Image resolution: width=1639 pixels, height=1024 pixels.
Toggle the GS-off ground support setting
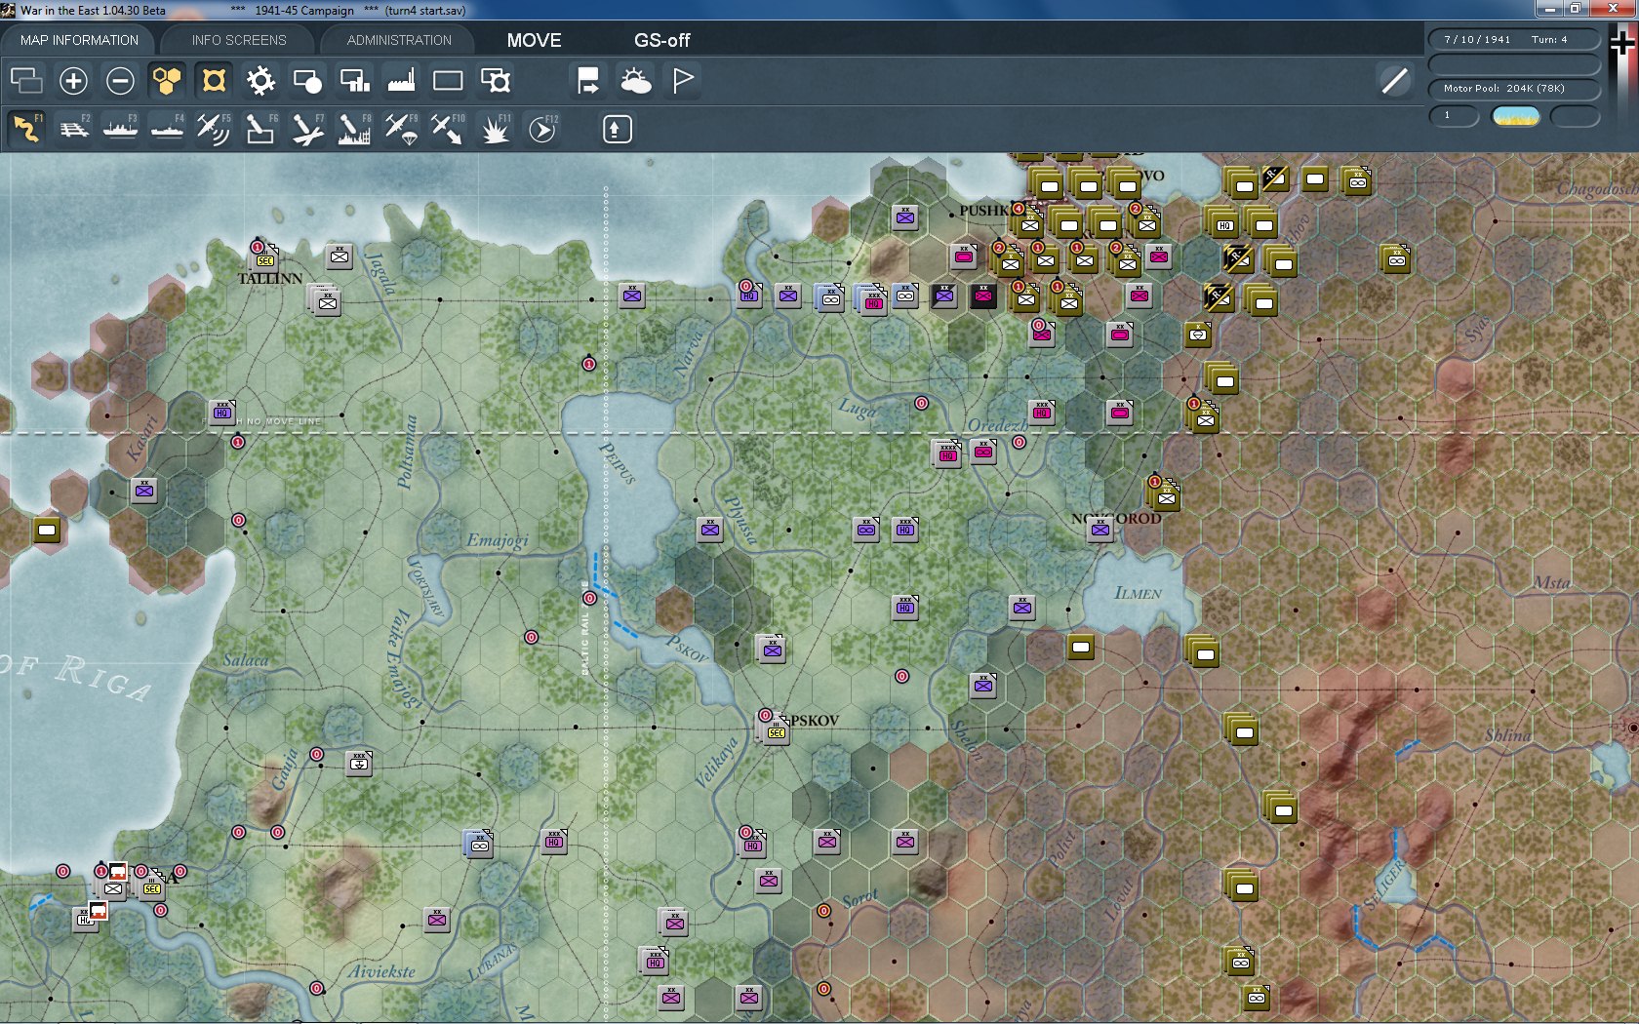point(661,40)
